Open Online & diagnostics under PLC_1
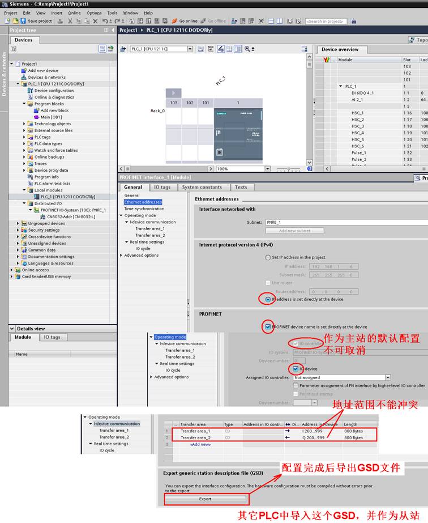This screenshot has width=428, height=523. [x=54, y=97]
